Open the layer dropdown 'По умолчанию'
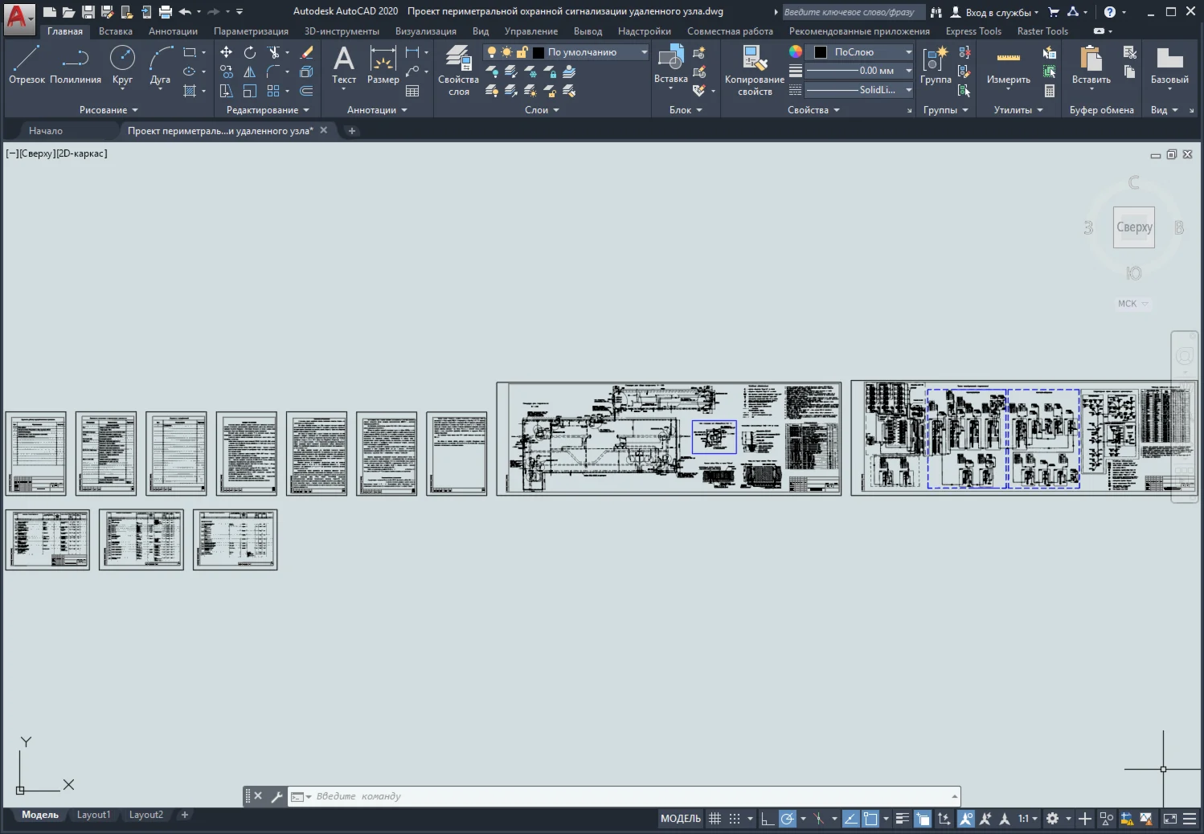 click(566, 52)
